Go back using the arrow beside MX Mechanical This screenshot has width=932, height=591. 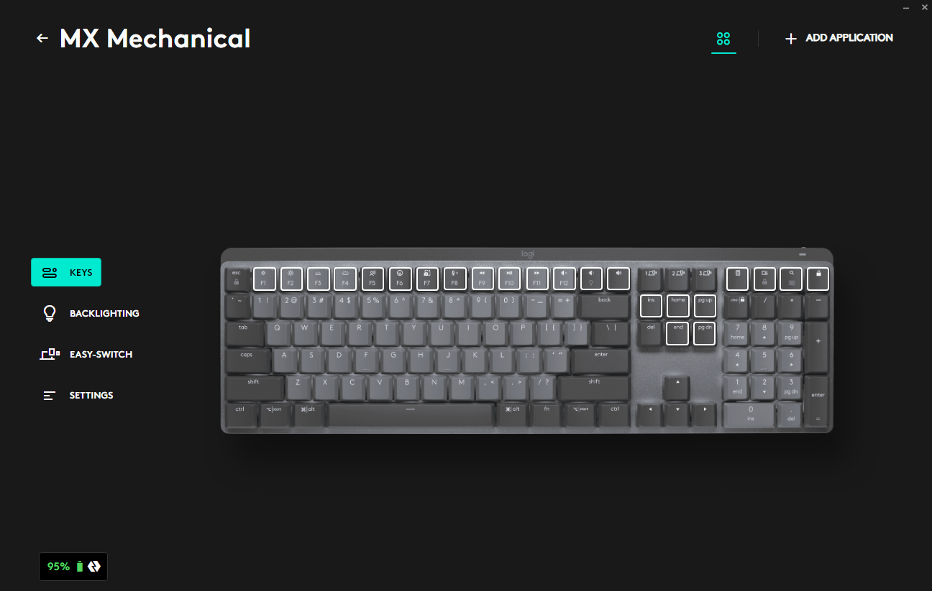click(42, 38)
